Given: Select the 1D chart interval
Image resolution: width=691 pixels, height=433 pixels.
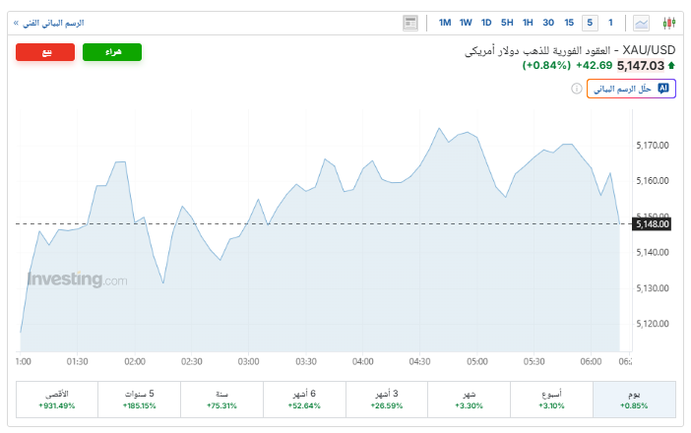Looking at the screenshot, I should pos(486,23).
